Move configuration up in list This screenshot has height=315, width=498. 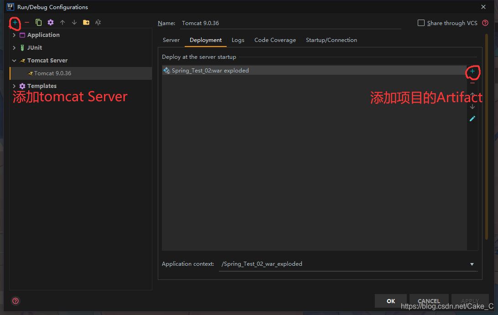point(62,22)
